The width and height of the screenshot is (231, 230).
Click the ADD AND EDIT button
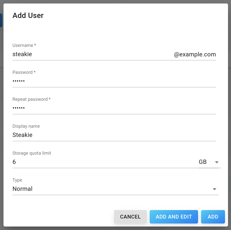point(174,217)
